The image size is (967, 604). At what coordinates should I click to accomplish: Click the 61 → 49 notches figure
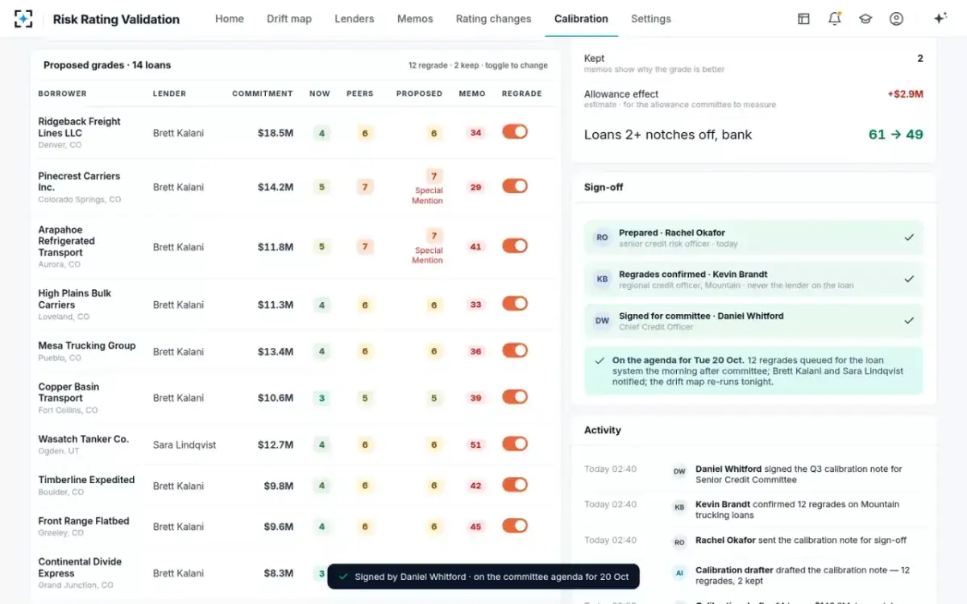tap(896, 134)
